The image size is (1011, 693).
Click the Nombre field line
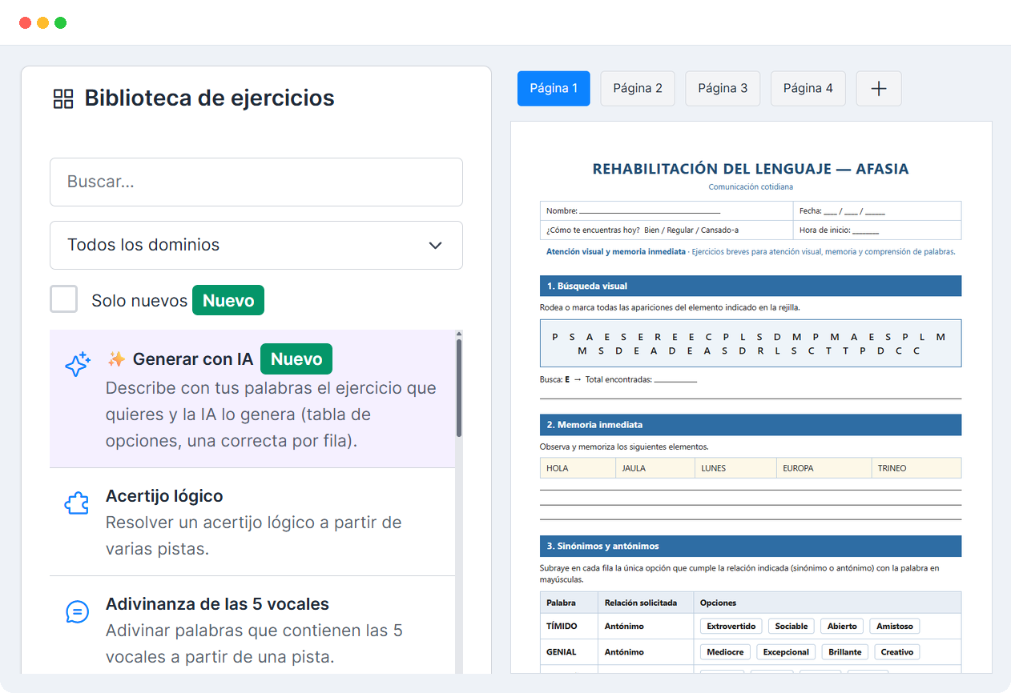[x=650, y=213]
